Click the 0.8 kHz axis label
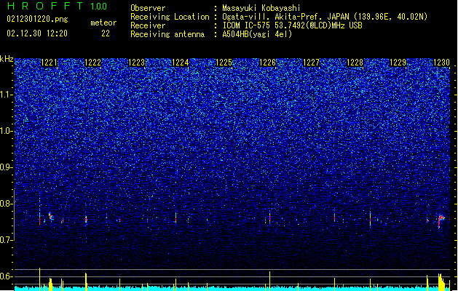The height and width of the screenshot is (291, 458). click(x=7, y=204)
